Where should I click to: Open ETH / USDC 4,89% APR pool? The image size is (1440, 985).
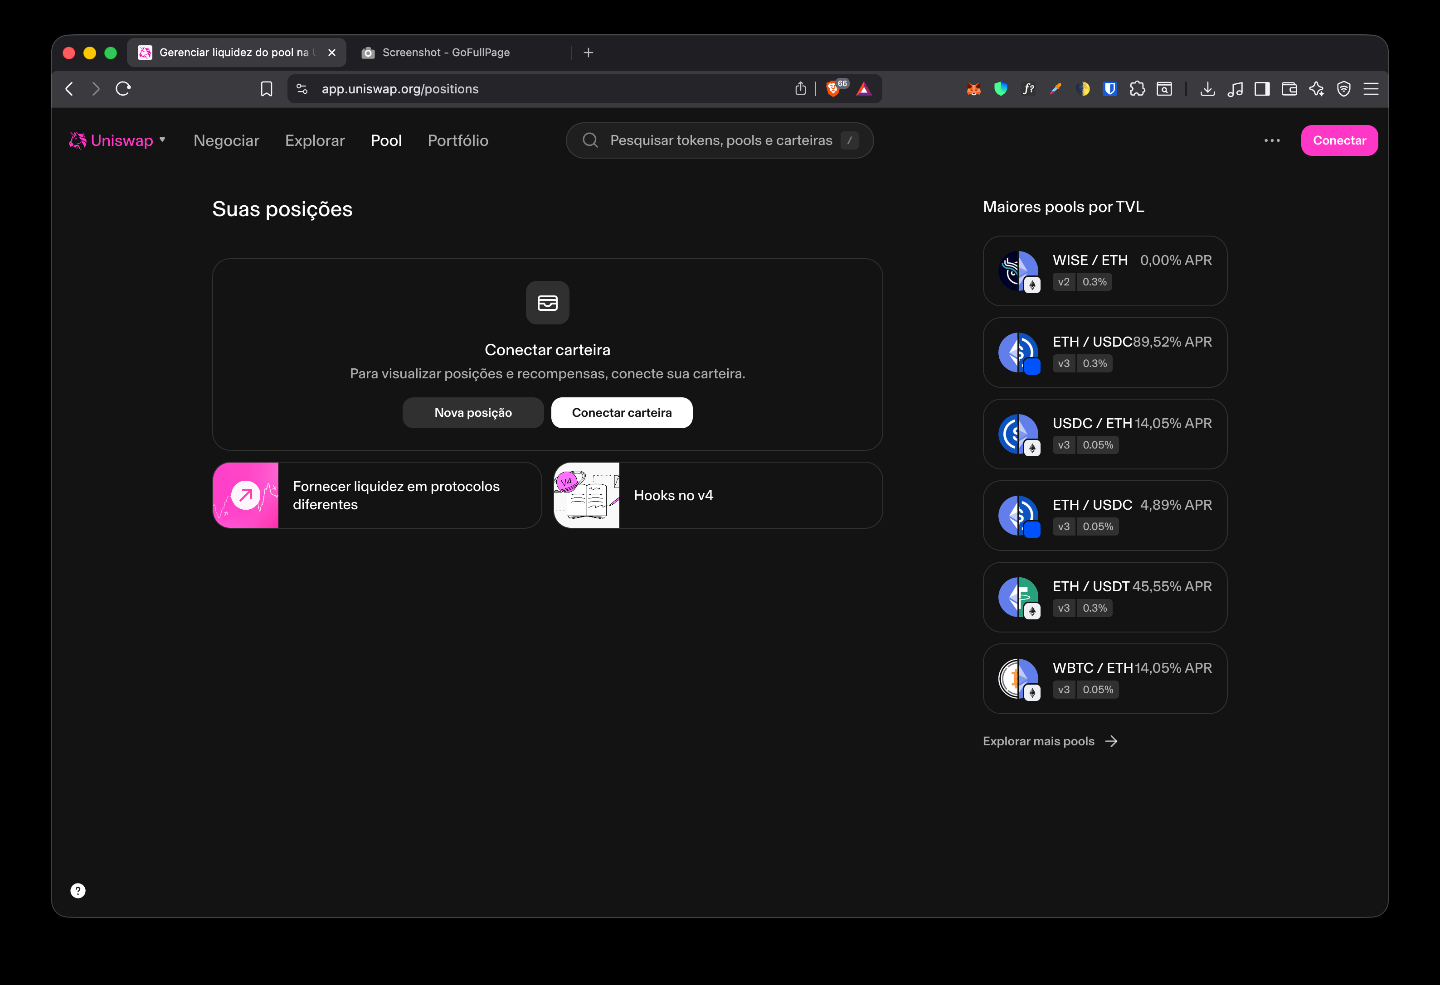[1105, 516]
